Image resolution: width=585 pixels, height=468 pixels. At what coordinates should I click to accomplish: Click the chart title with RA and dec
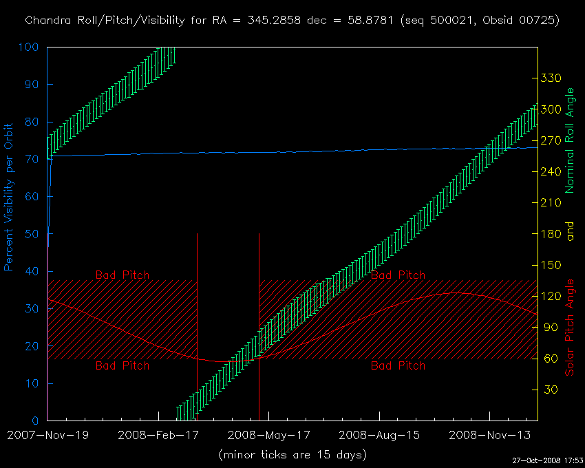(x=292, y=21)
